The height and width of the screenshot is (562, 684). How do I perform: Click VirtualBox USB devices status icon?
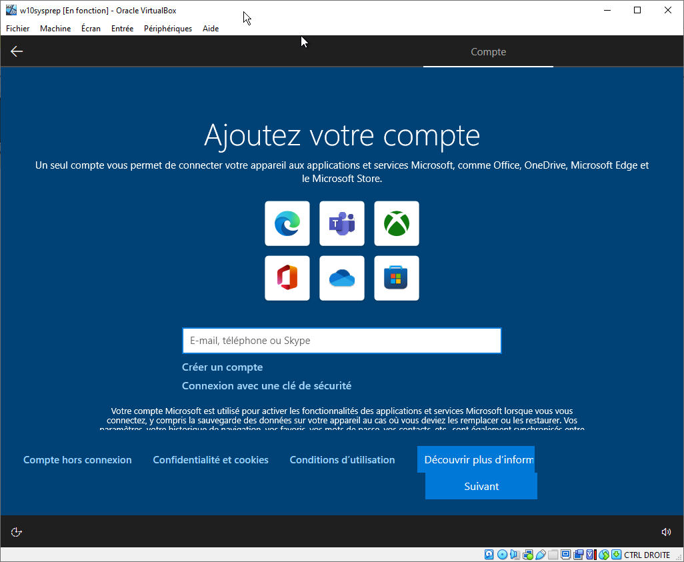pos(541,555)
